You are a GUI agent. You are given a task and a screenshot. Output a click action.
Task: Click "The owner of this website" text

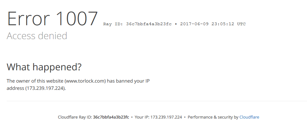click(x=35, y=81)
